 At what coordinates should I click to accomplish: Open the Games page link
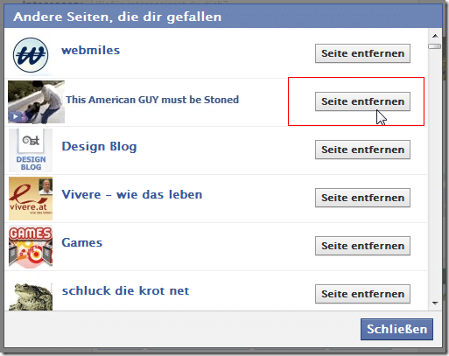point(82,242)
